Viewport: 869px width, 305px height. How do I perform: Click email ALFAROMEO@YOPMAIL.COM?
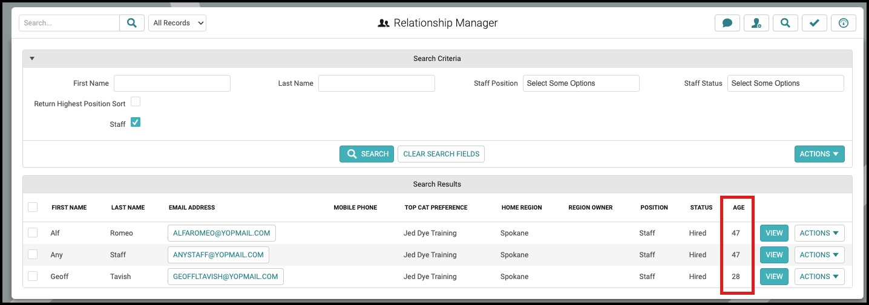pyautogui.click(x=221, y=233)
